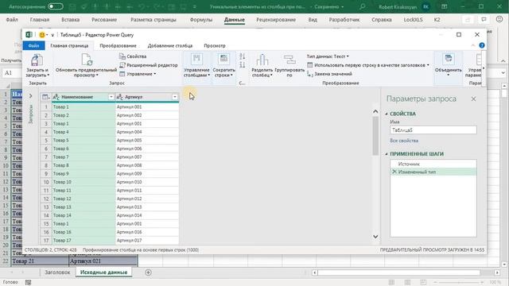The image size is (509, 286).
Task: Click the Close & Load icon
Action: (x=37, y=60)
